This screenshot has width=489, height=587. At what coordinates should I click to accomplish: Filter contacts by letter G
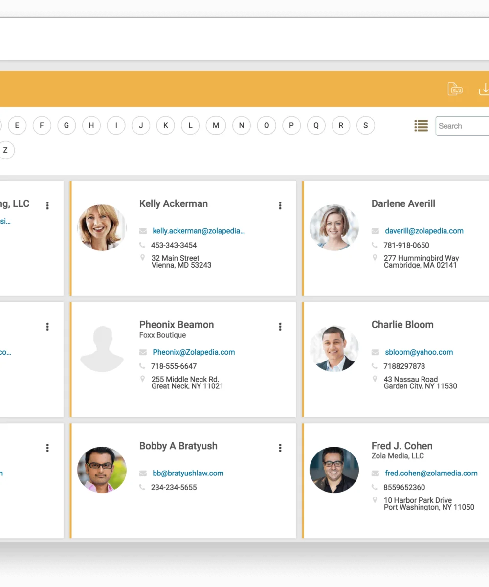coord(67,126)
